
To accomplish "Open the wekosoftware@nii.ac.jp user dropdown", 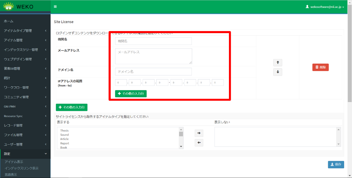I will tap(325, 7).
